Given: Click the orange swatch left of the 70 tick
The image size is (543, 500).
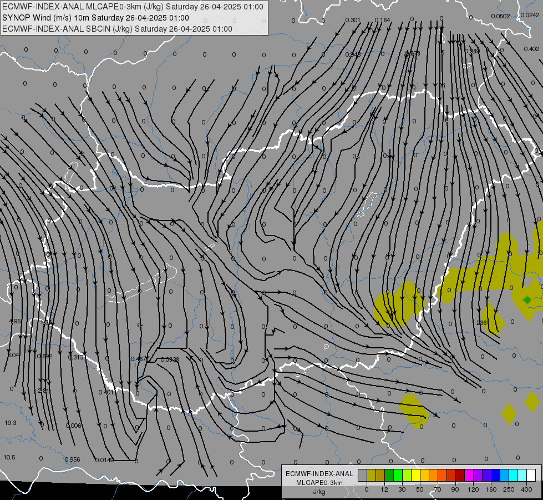Looking at the screenshot, I should [x=433, y=475].
